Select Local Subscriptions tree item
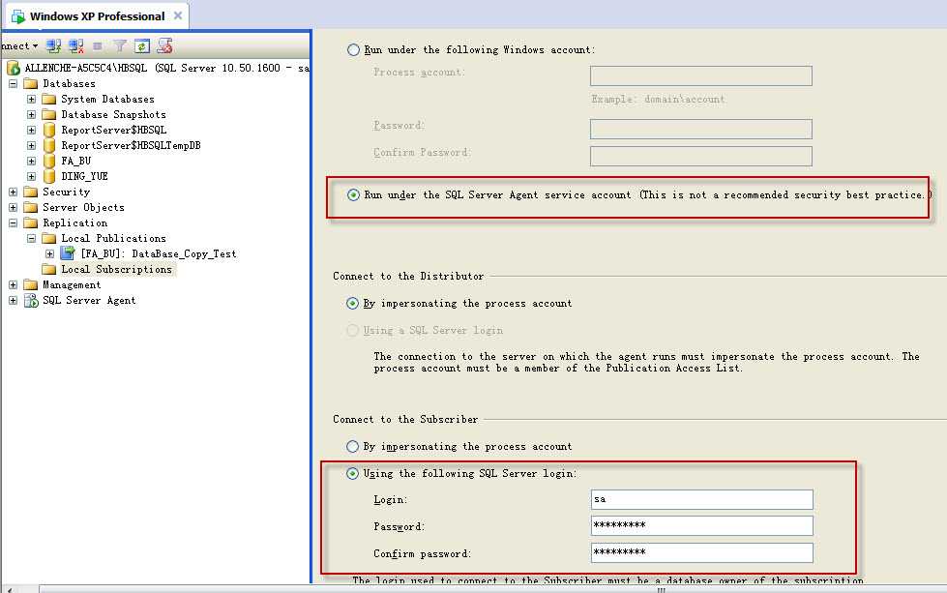The width and height of the screenshot is (947, 593). tap(117, 269)
